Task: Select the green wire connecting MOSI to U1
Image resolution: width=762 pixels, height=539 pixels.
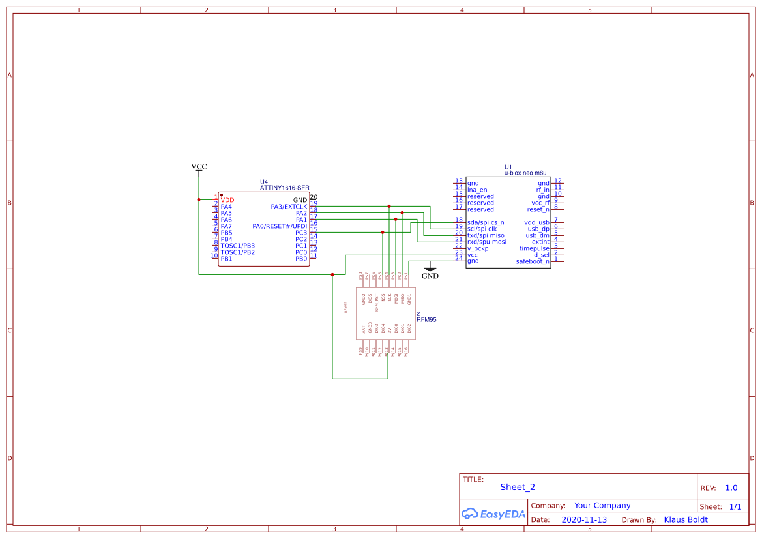Action: click(437, 241)
